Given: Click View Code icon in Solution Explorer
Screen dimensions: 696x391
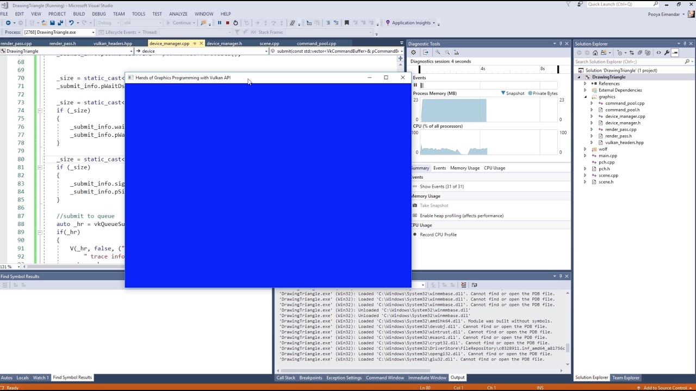Looking at the screenshot, I should (658, 53).
